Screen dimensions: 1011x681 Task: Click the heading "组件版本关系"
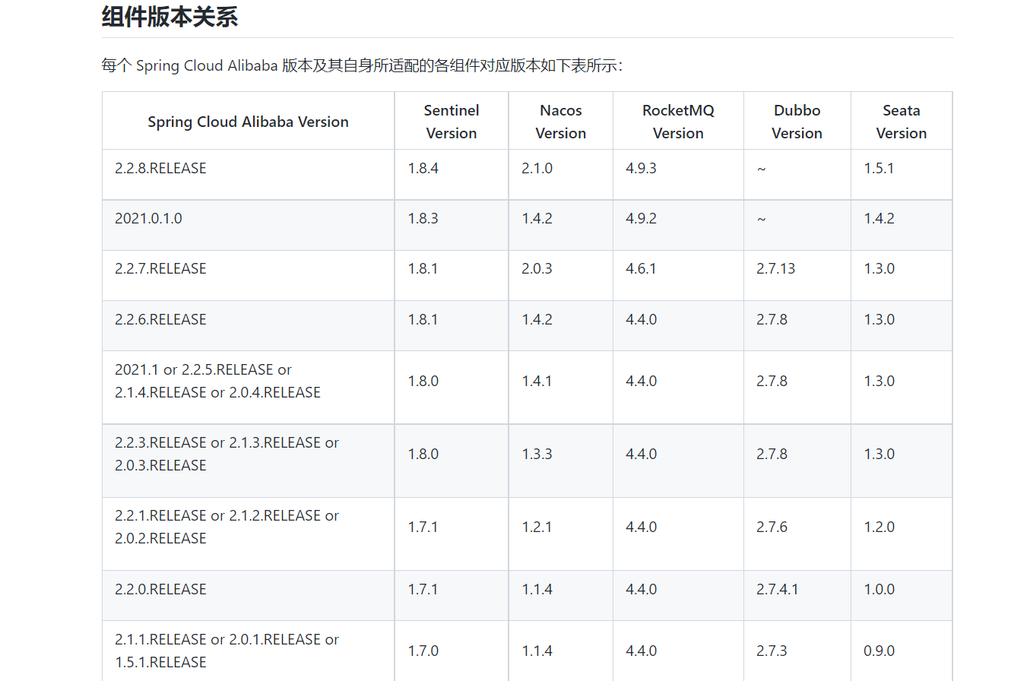170,17
